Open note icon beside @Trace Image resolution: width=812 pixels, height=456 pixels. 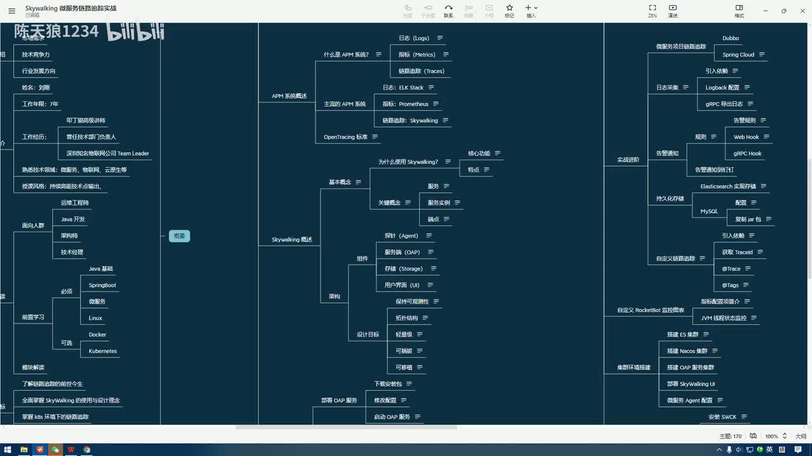coord(748,269)
